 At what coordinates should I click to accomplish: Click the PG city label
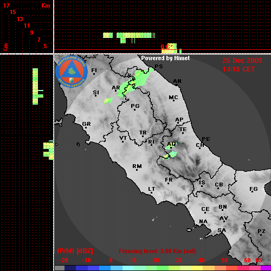tap(135, 106)
